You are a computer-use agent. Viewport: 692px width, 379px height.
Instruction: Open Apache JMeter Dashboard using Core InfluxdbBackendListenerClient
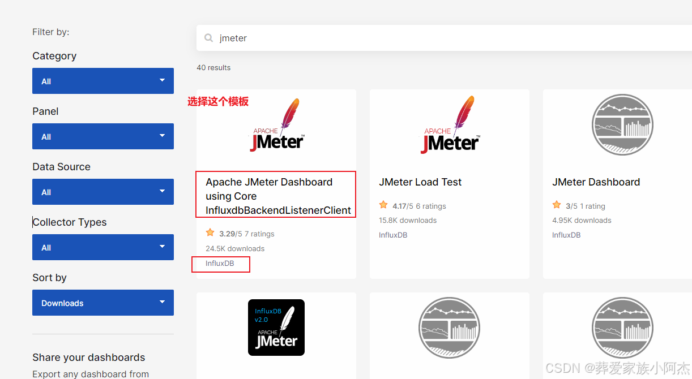[278, 196]
